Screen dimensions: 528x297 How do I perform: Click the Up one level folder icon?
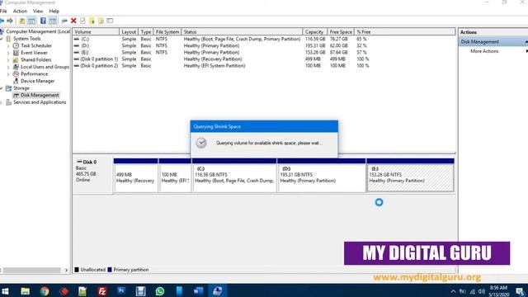coord(22,21)
